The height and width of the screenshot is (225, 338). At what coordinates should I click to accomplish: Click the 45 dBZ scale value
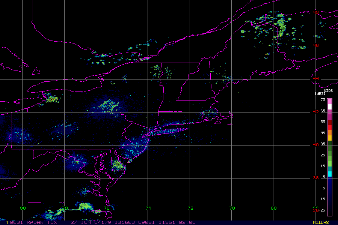pyautogui.click(x=323, y=133)
